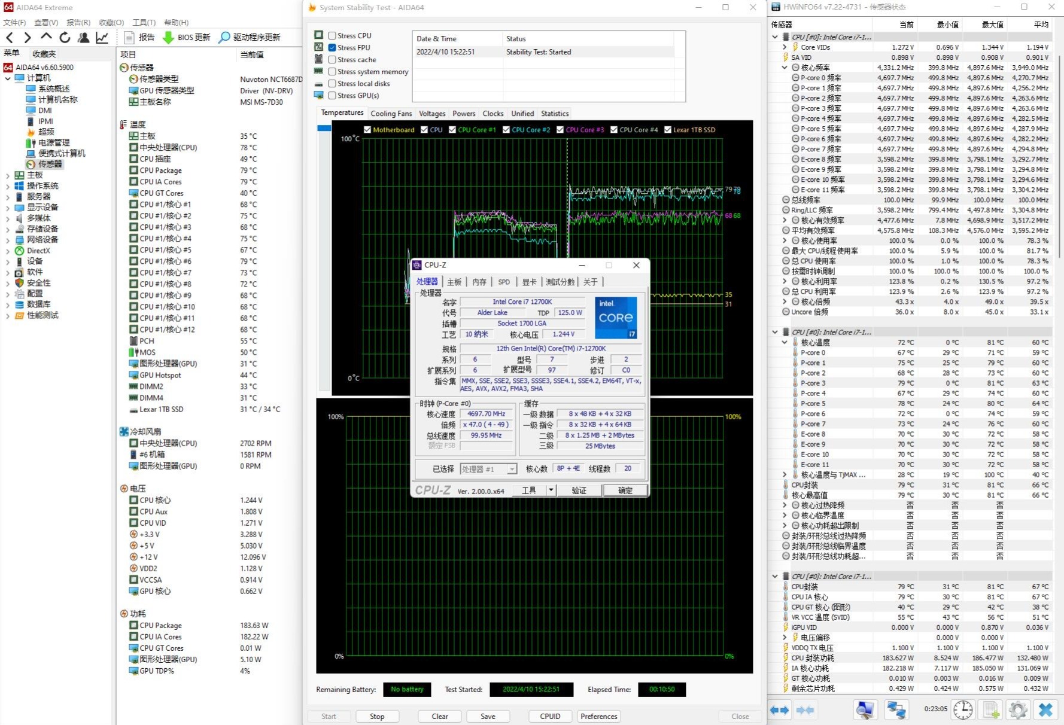Screen dimensions: 1064x725
Task: Toggle CPU Core #1 graph checkbox
Action: (x=452, y=129)
